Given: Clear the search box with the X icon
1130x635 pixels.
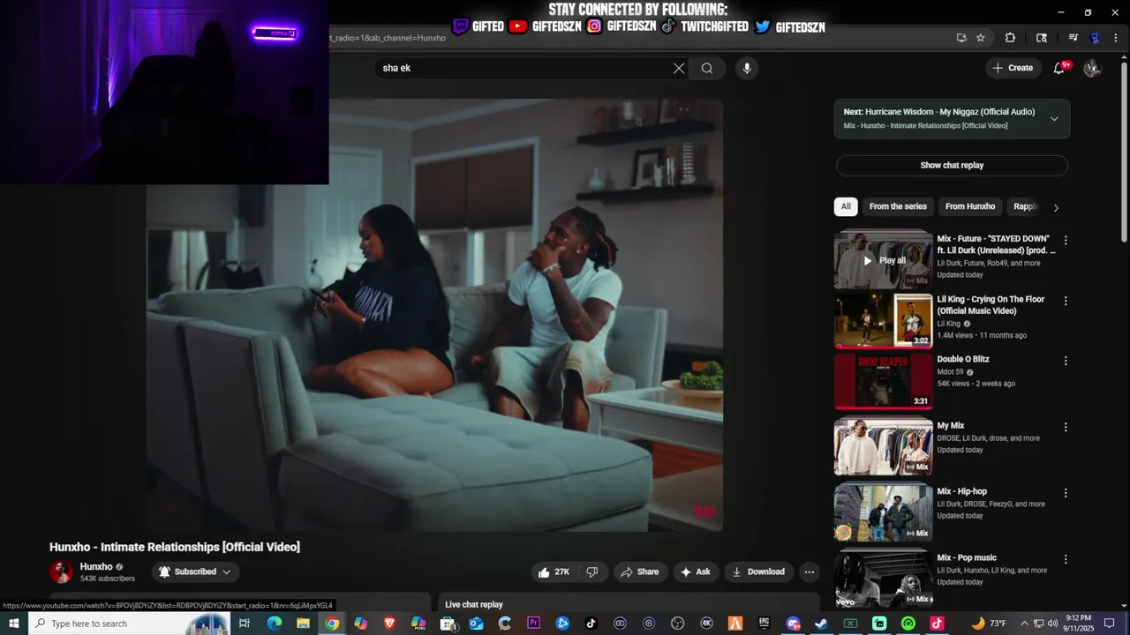Looking at the screenshot, I should (x=679, y=68).
